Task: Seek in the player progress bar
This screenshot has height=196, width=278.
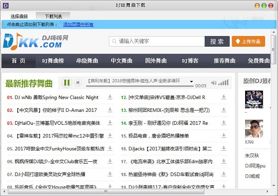Action: 140,86
